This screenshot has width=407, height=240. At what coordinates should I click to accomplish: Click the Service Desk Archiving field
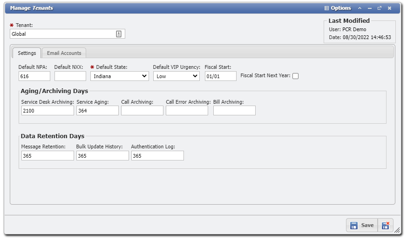(47, 111)
